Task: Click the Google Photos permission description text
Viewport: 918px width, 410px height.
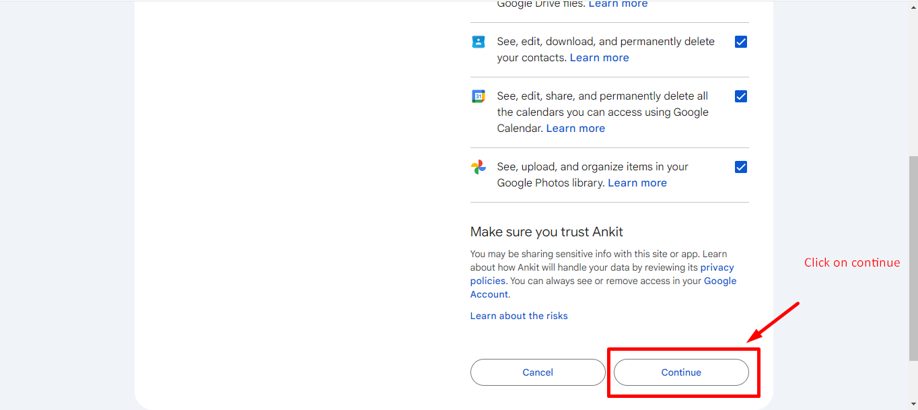Action: click(592, 167)
